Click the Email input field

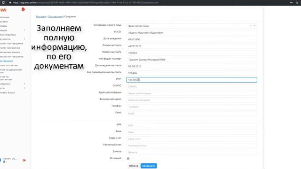(191, 114)
